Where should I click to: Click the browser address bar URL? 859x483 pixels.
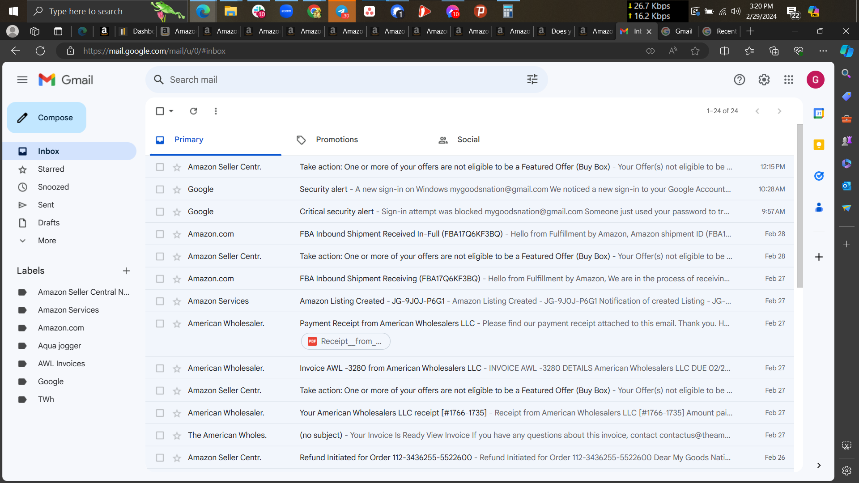(154, 51)
